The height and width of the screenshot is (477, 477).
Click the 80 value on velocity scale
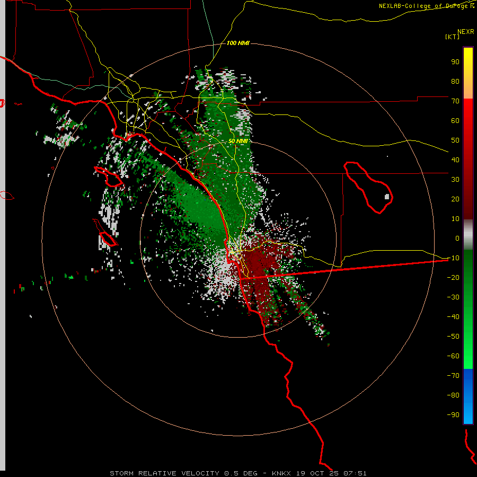tap(455, 82)
